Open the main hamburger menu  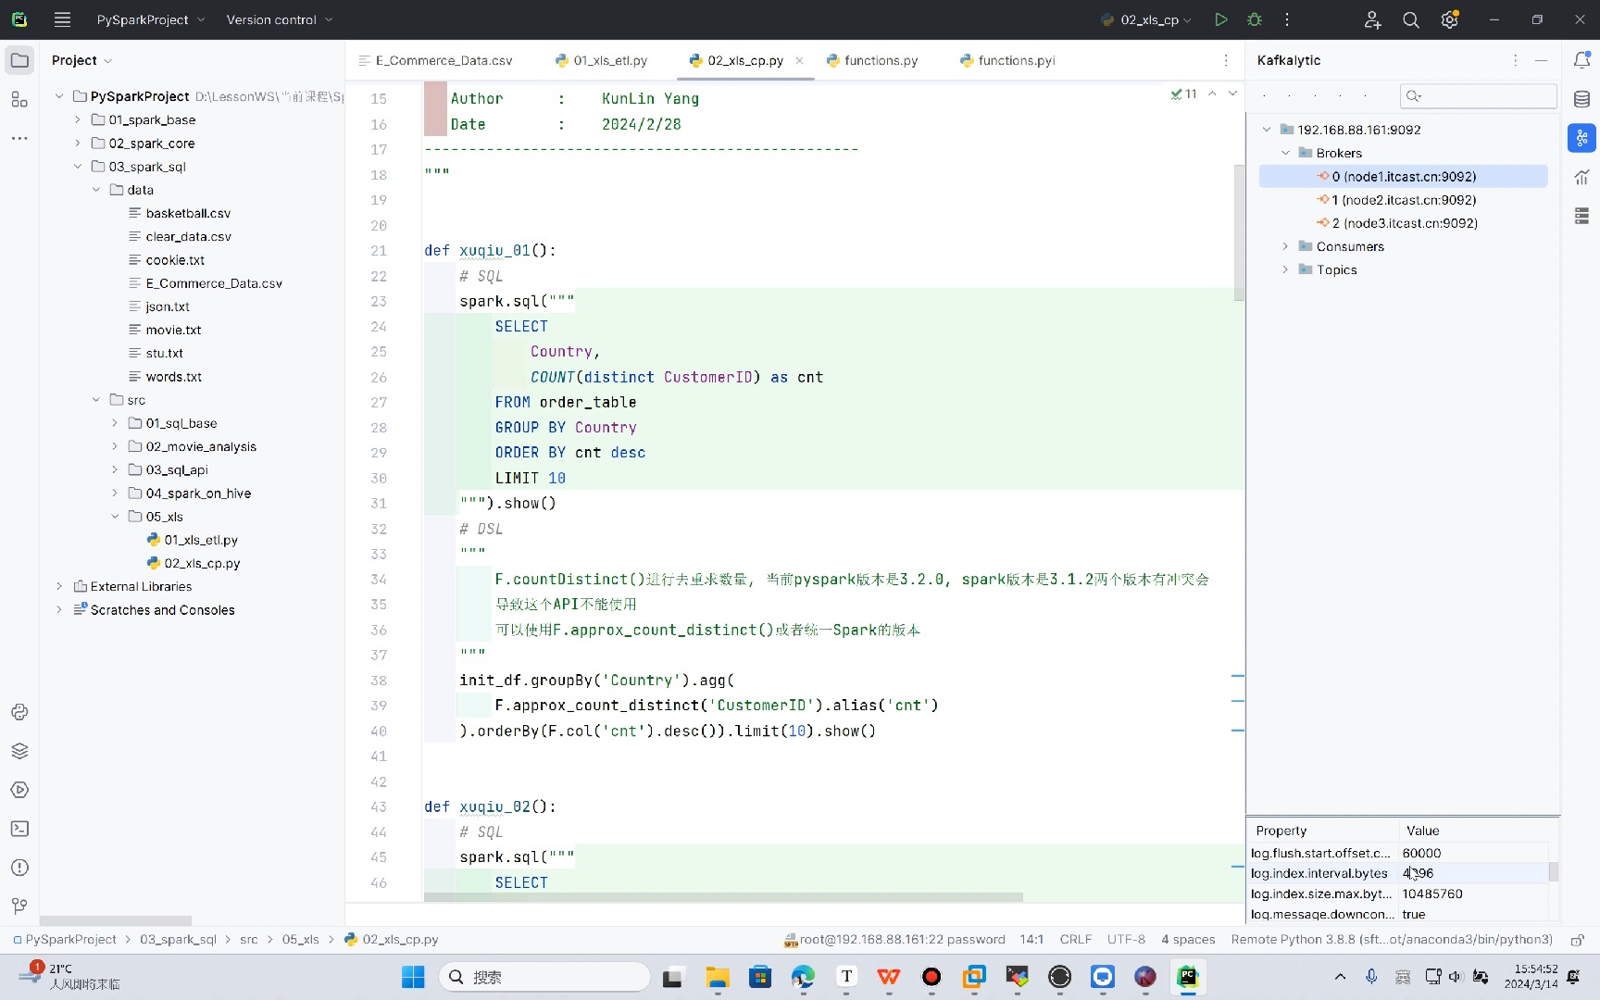pyautogui.click(x=62, y=19)
